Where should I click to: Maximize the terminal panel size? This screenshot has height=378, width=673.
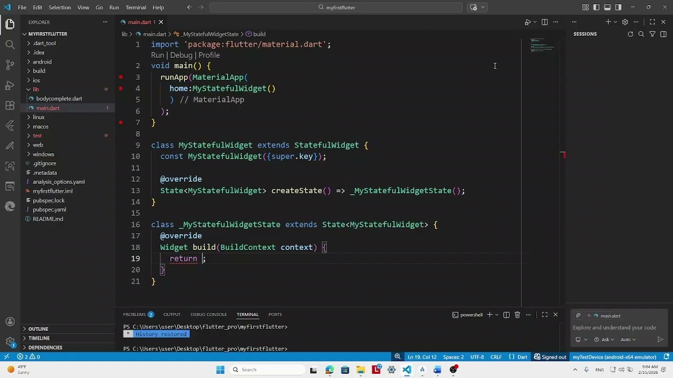[545, 314]
